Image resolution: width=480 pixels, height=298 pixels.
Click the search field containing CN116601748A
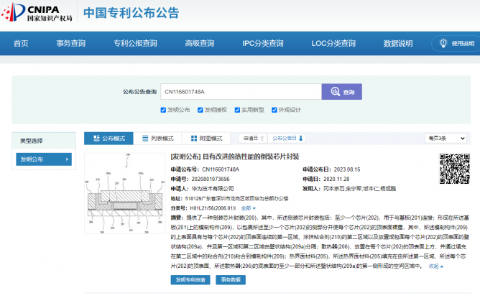click(240, 92)
